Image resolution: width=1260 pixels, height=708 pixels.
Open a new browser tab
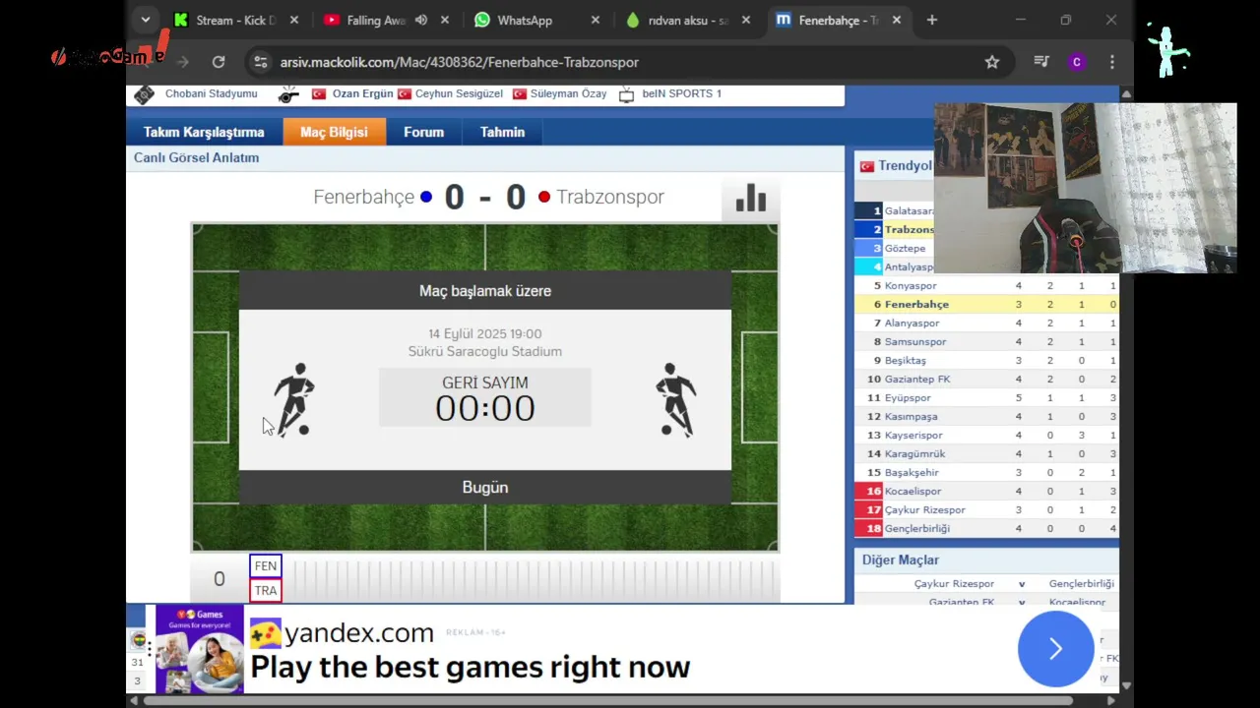point(932,20)
